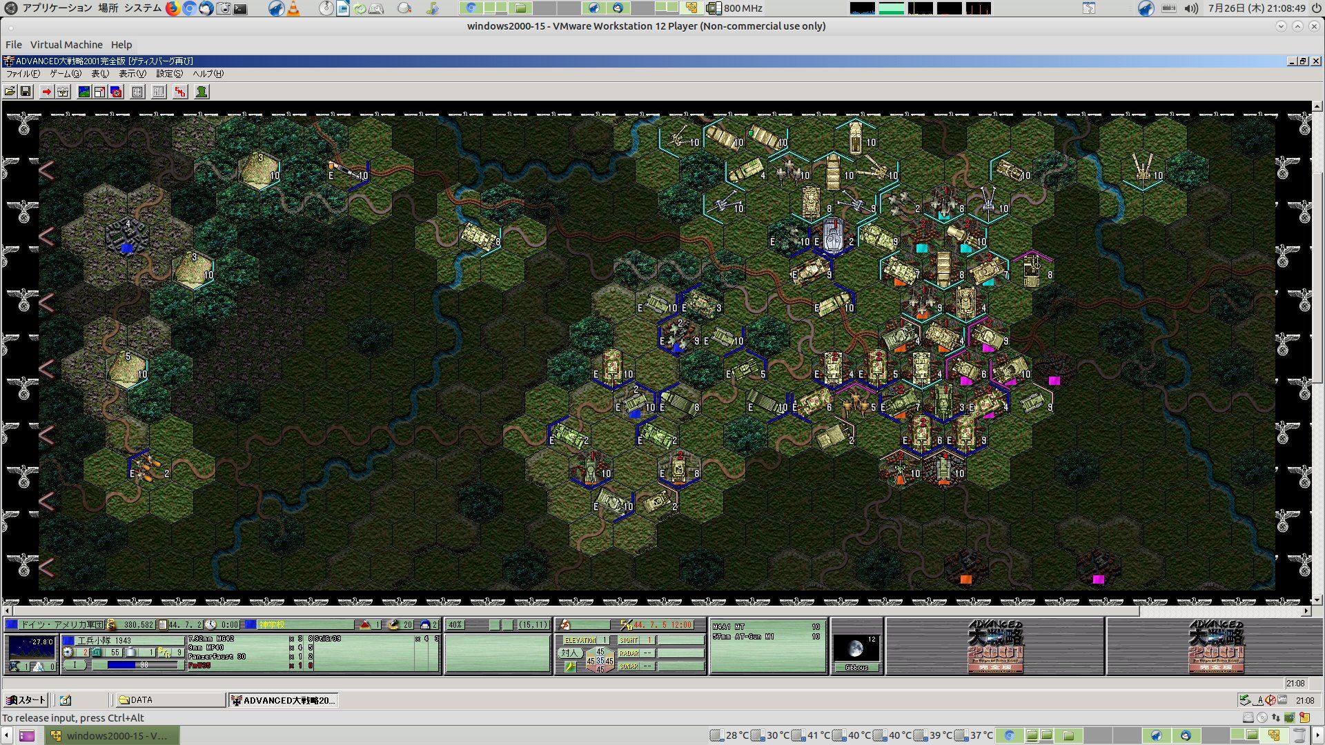Open the ゲーム(G) menu
The height and width of the screenshot is (745, 1325).
(66, 74)
